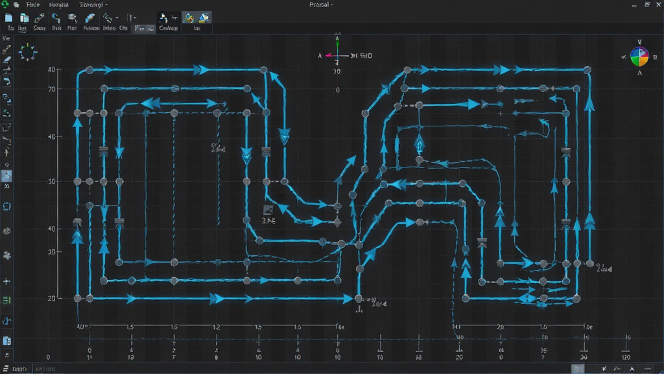Click the blue single-document icon in the top toolbar
This screenshot has width=664, height=374.
9,18
